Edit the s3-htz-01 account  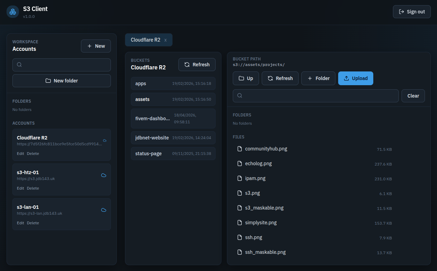tap(20, 188)
